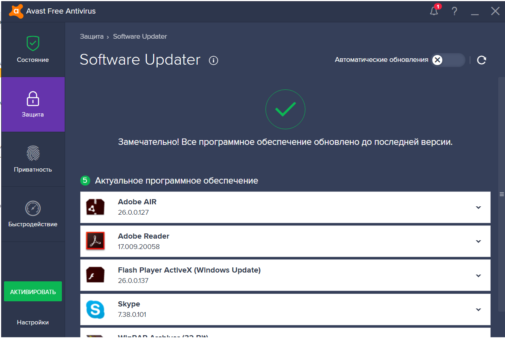505x338 pixels.
Task: Click the Skype application icon
Action: tap(95, 309)
